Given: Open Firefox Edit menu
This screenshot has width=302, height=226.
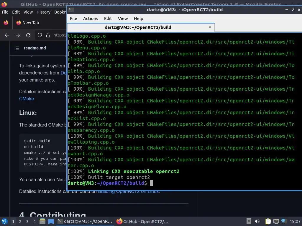Looking at the screenshot, I should click(x=16, y=12).
